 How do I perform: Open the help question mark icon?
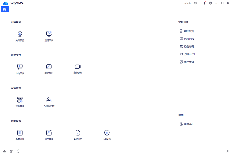coord(211,3)
